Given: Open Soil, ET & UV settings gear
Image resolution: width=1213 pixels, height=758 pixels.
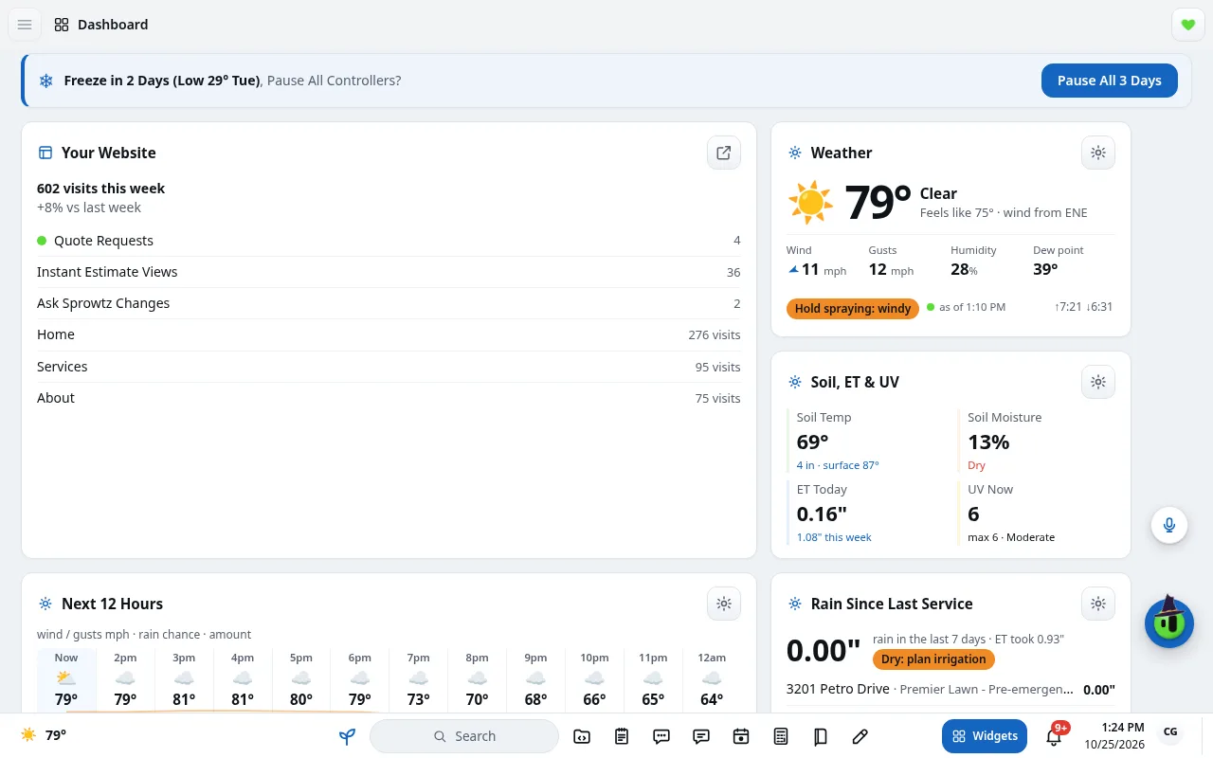Looking at the screenshot, I should click(x=1098, y=382).
